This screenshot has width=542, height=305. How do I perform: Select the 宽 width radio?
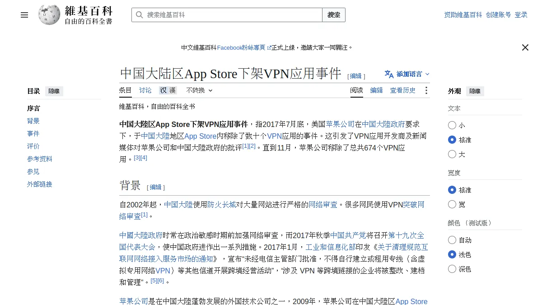click(x=452, y=204)
